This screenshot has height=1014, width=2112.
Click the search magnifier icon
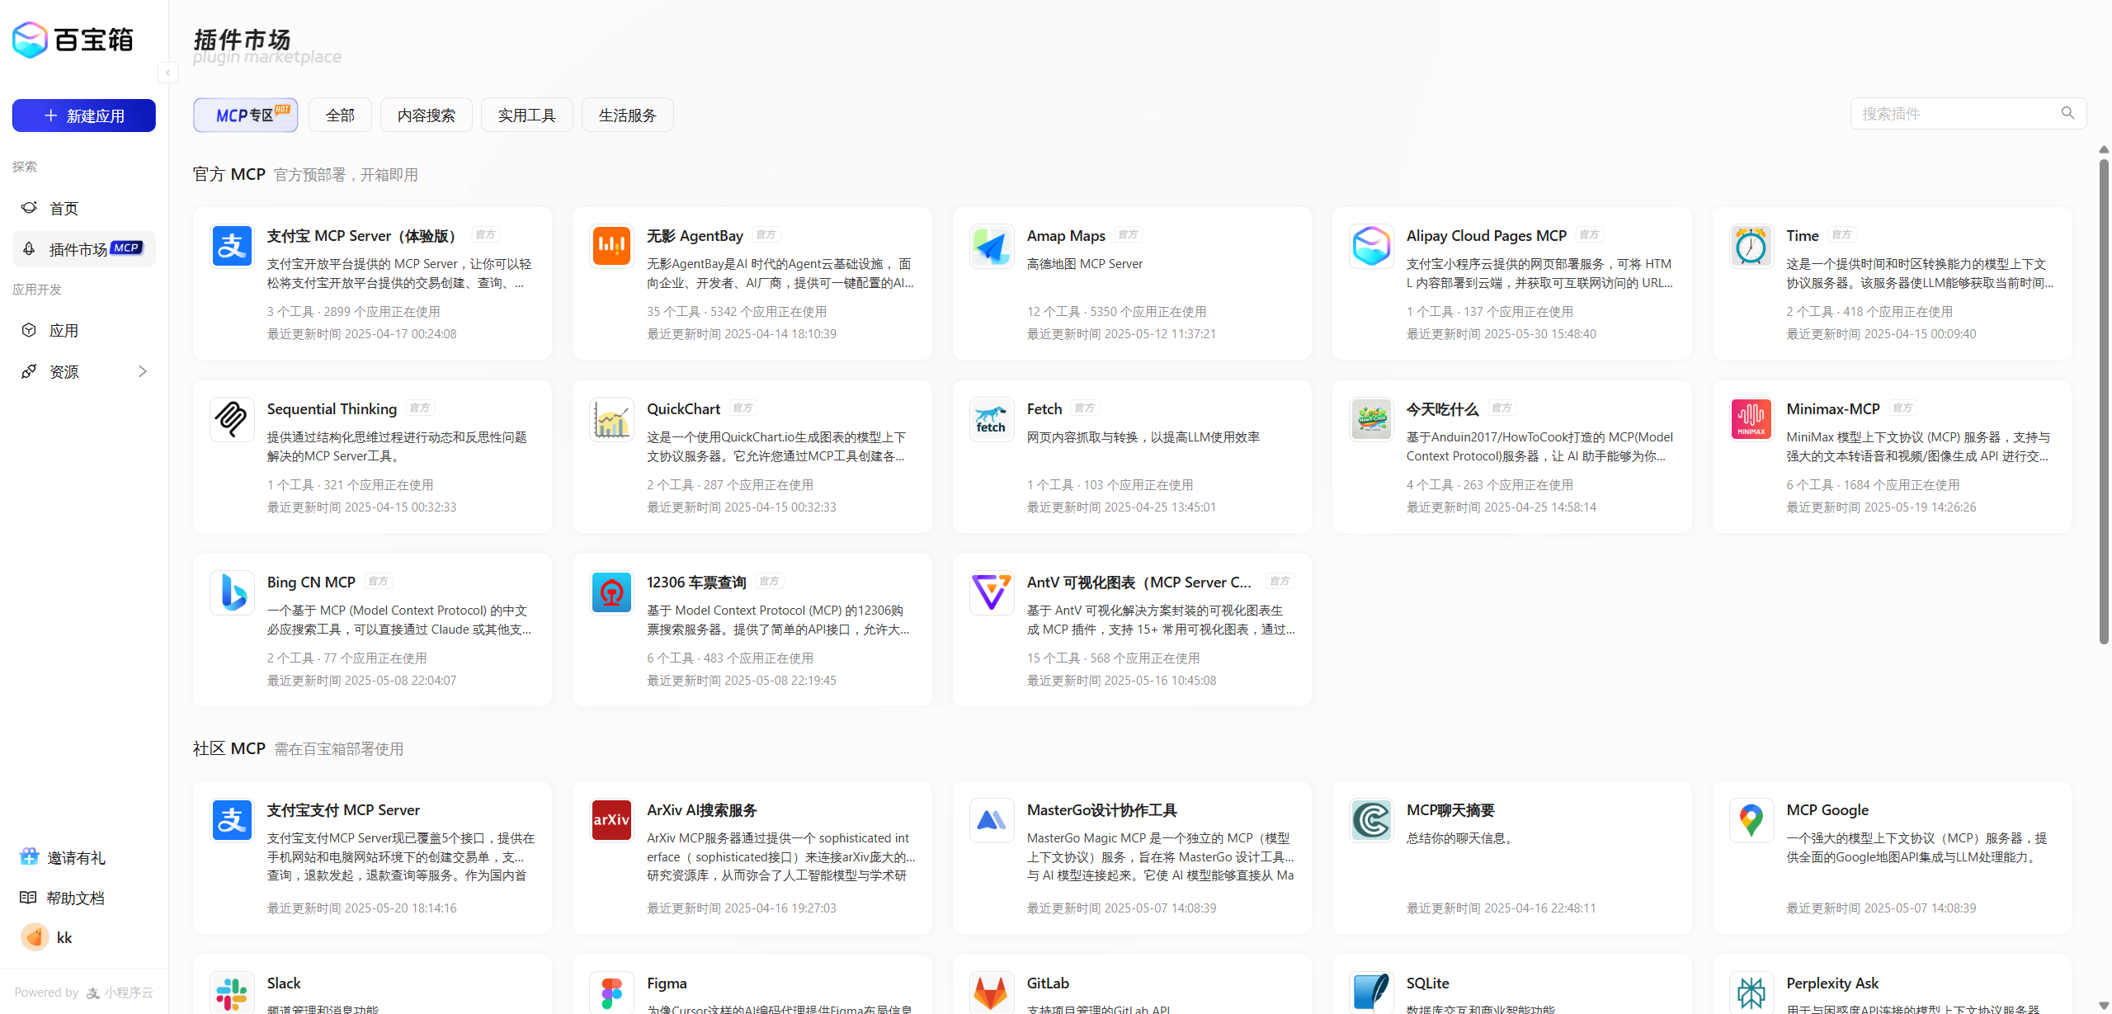[2067, 113]
